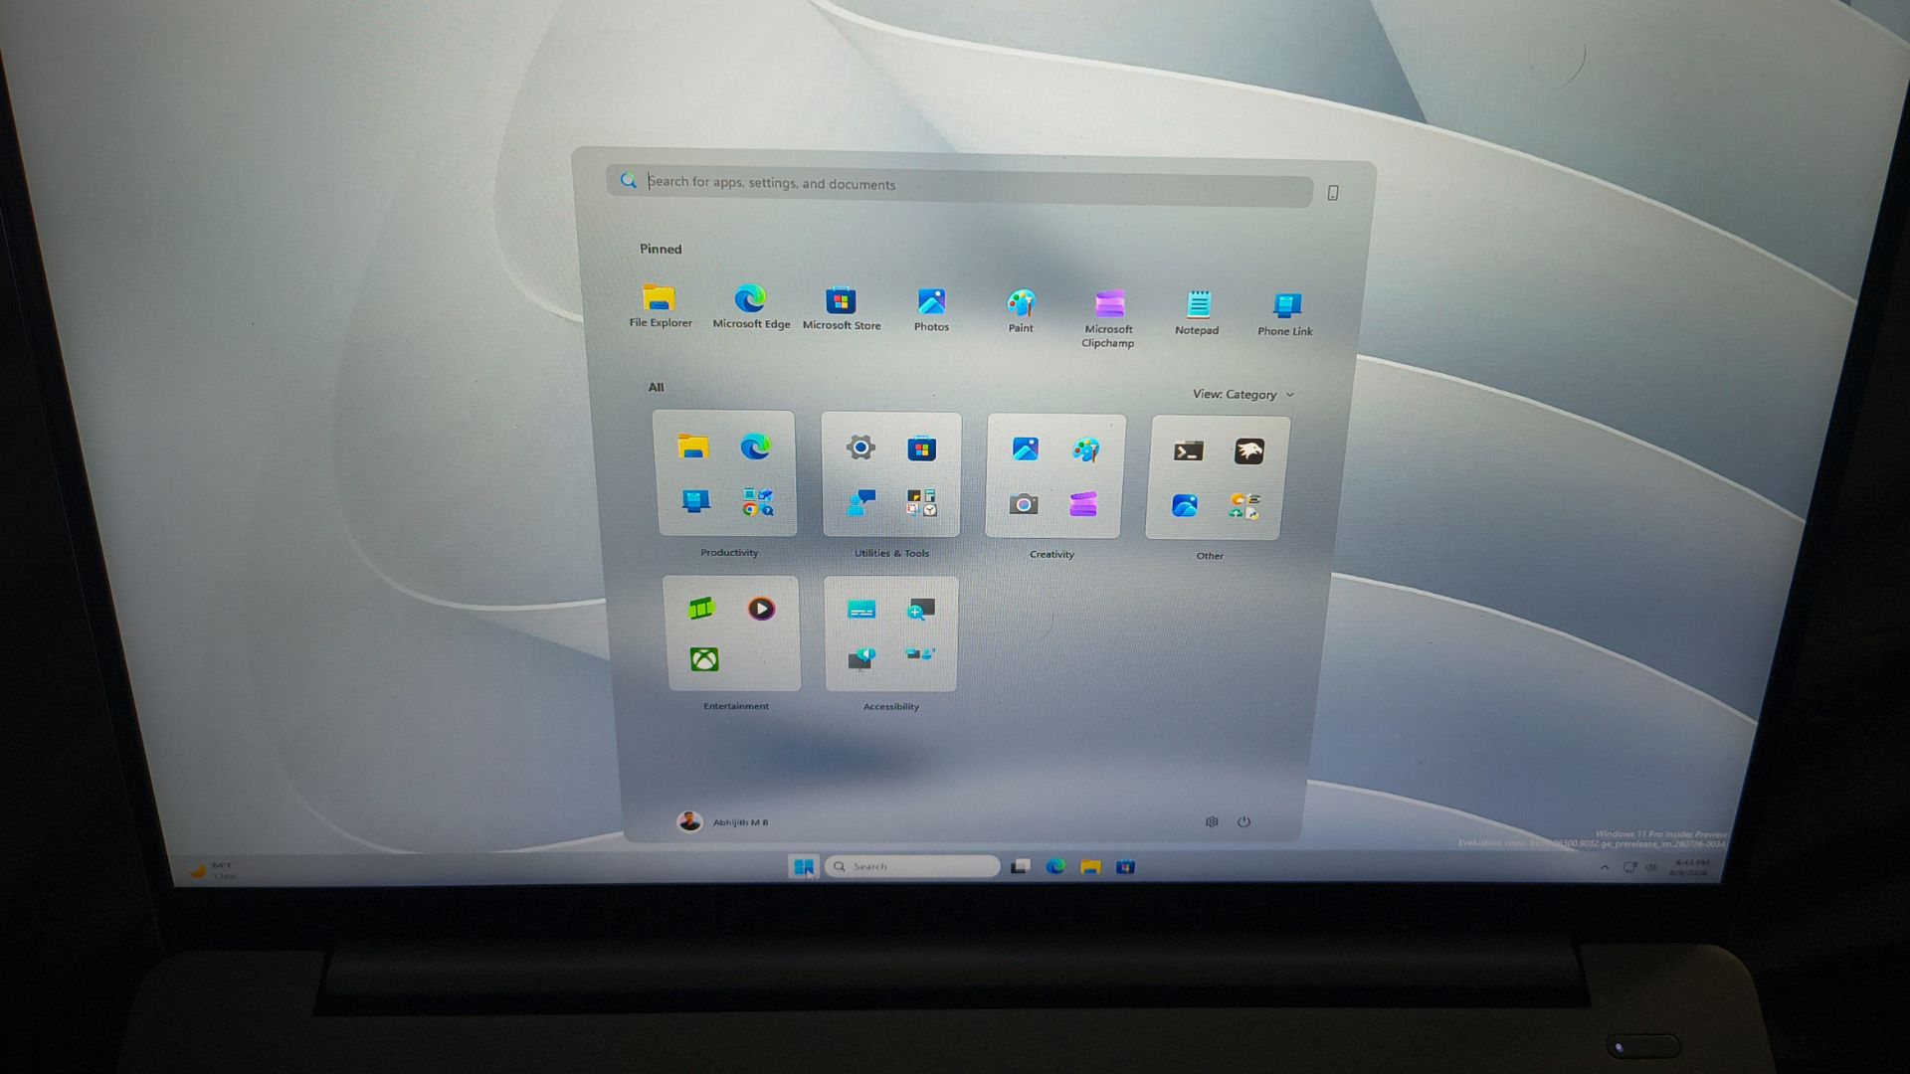The image size is (1910, 1074).
Task: Click the Creativity category label
Action: coord(1051,555)
